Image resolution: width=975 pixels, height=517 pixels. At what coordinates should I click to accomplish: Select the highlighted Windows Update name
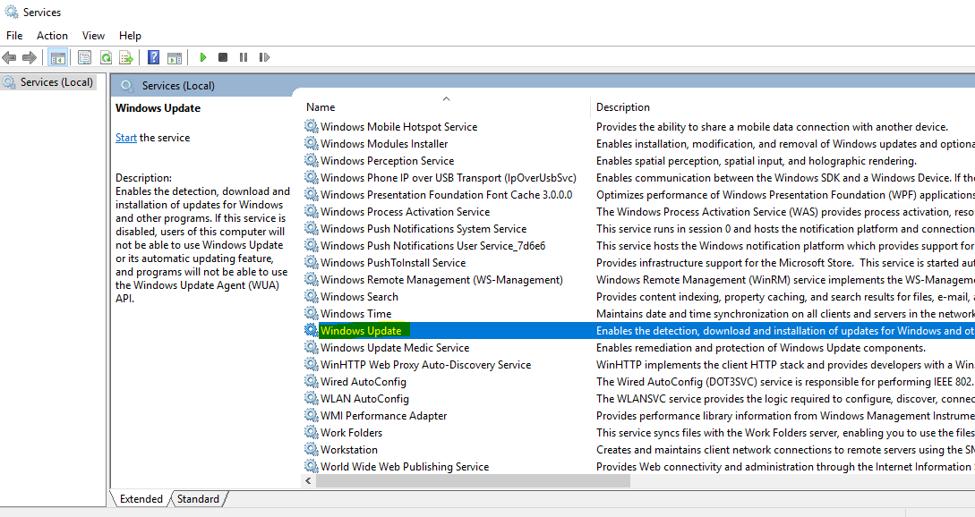pos(362,331)
